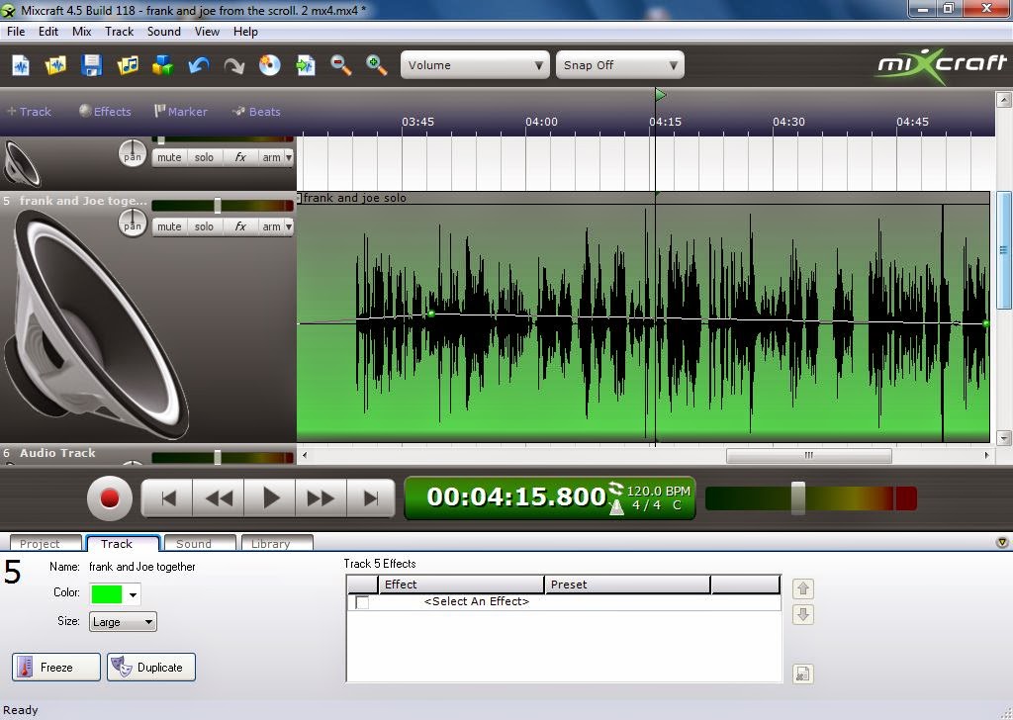Move effect up with up arrow button
Screen dimensions: 1013x720
pos(803,588)
